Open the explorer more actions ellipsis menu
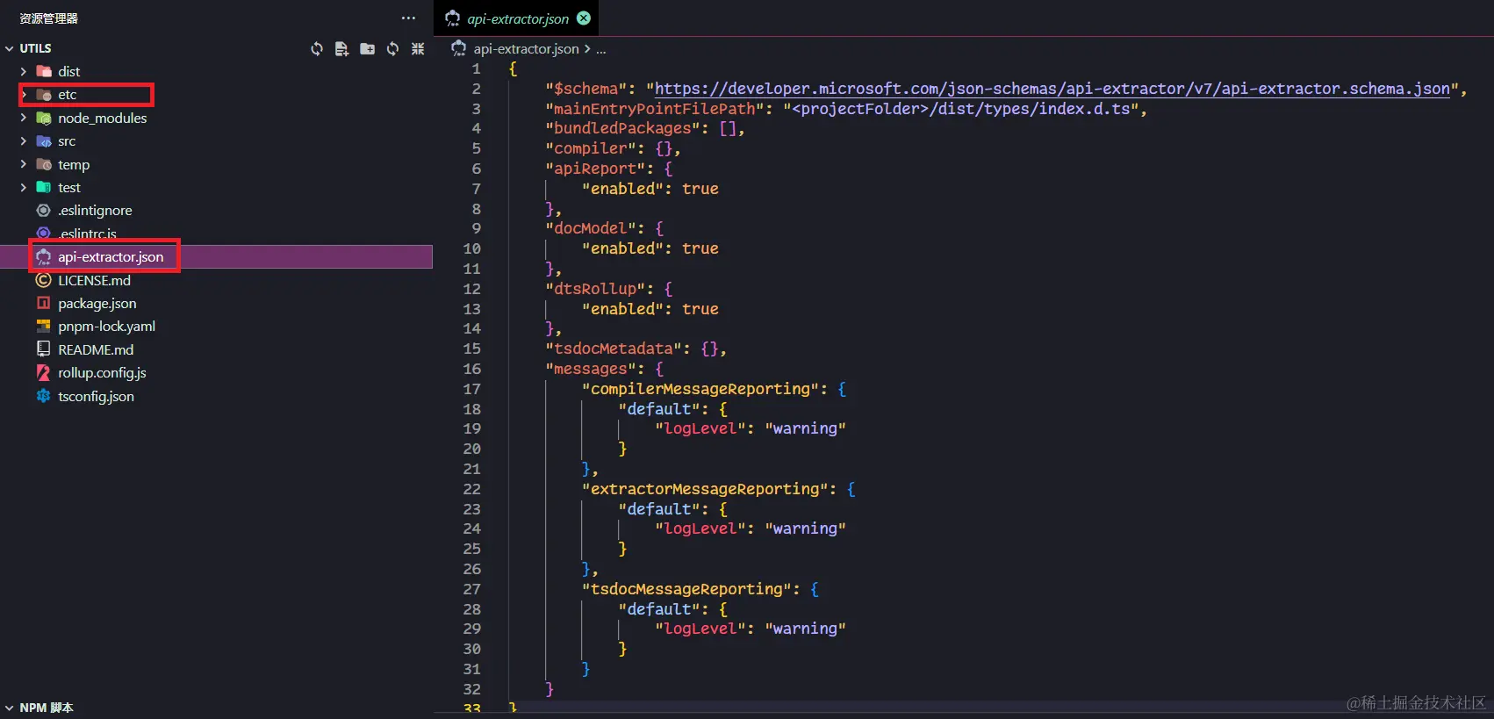The height and width of the screenshot is (719, 1494). click(408, 18)
